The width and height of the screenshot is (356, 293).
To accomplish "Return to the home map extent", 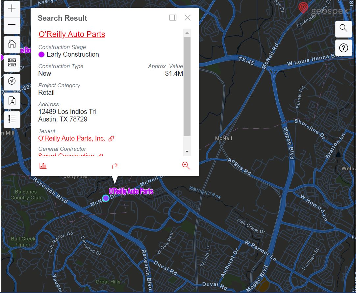I will coord(12,44).
